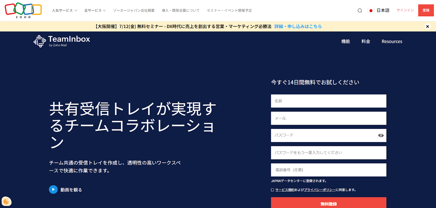Open ゾーホージャパン会社概要 menu item
Viewport: 436px width, 208px height.
[134, 11]
